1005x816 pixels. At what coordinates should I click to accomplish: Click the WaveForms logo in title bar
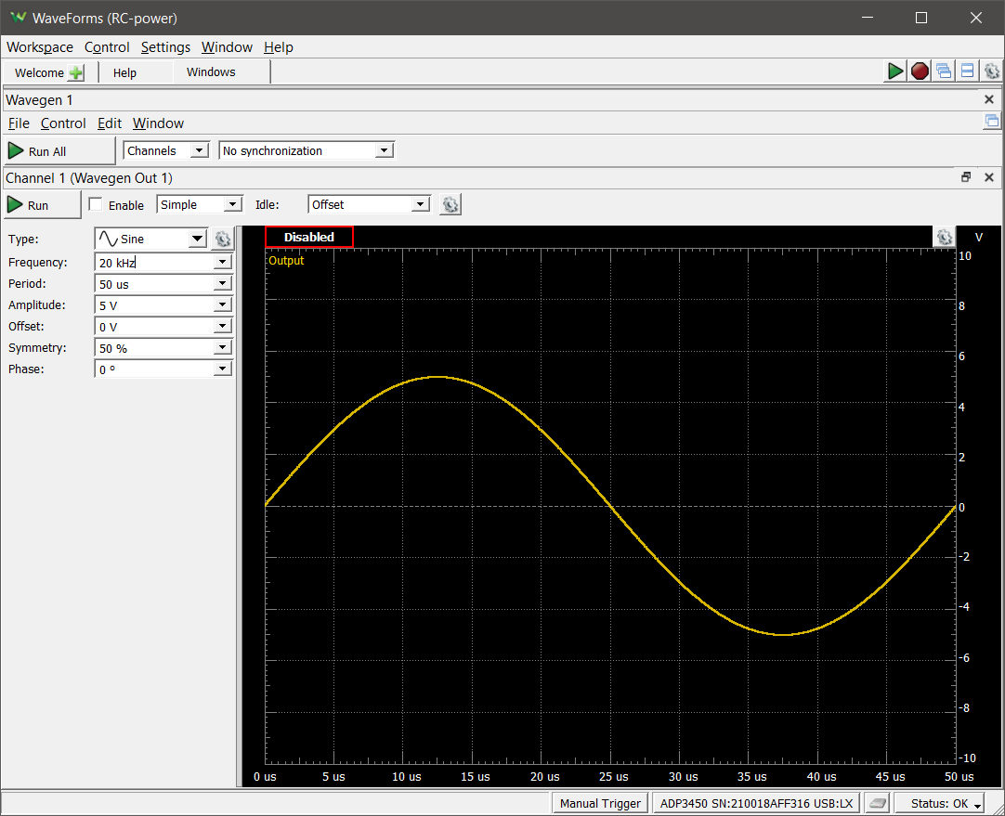(19, 18)
